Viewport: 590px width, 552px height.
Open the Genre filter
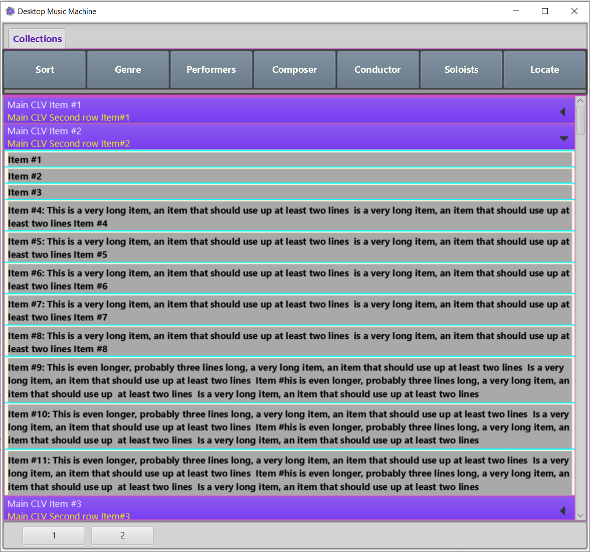[128, 70]
